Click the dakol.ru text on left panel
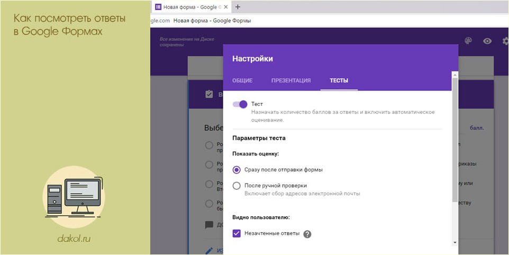The image size is (509, 255). coord(74,239)
